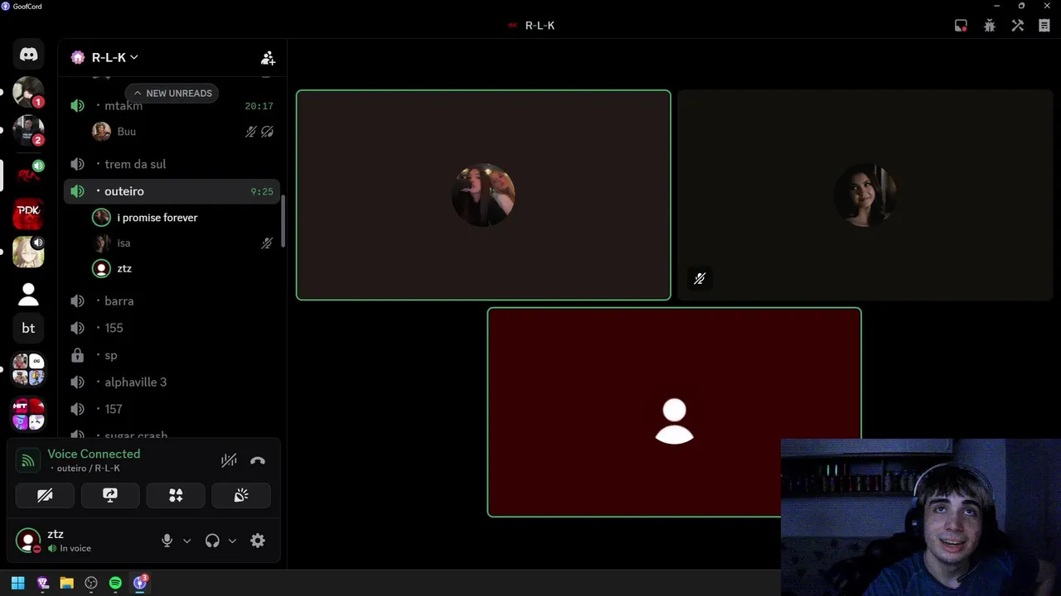Image resolution: width=1061 pixels, height=596 pixels.
Task: Click user ztz in channel list
Action: click(x=182, y=269)
